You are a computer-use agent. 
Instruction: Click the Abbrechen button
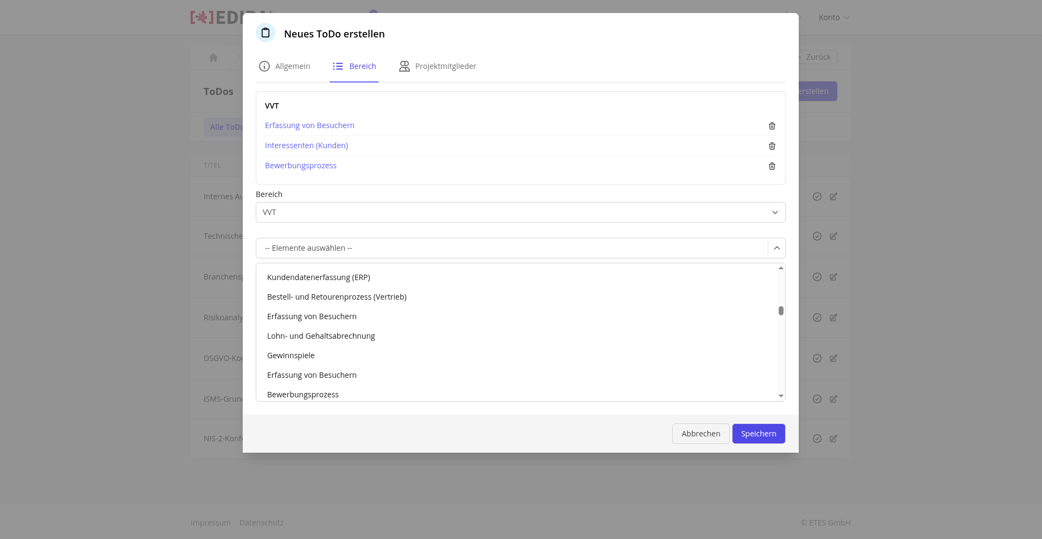(x=700, y=434)
